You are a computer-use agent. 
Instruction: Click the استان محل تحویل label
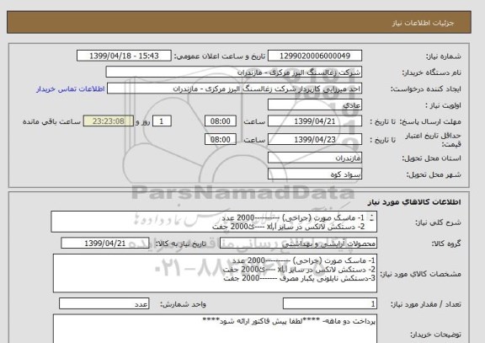tap(431, 158)
